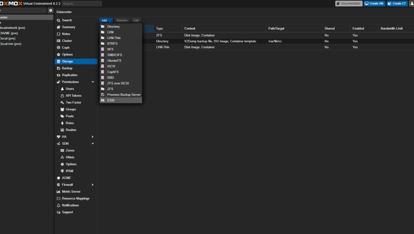Open the Storage section in sidebar
This screenshot has width=414, height=234.
76,61
